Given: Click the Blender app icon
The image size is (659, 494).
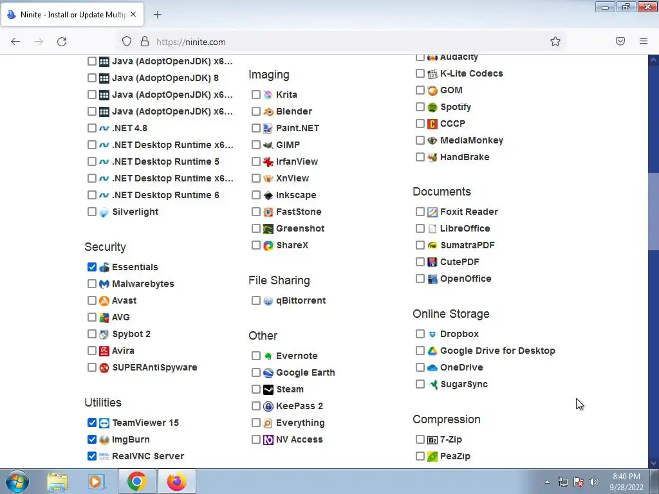Looking at the screenshot, I should point(268,111).
